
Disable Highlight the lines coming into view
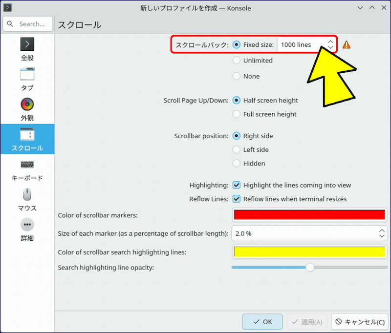(x=237, y=186)
